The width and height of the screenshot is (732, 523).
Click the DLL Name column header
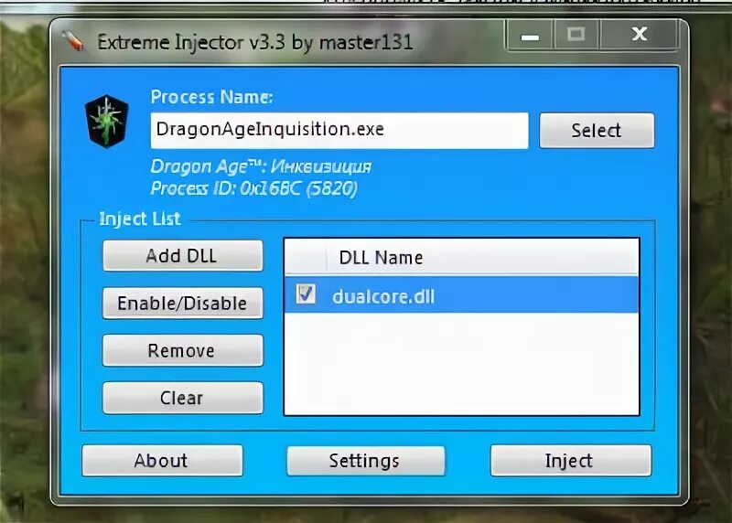click(x=482, y=257)
